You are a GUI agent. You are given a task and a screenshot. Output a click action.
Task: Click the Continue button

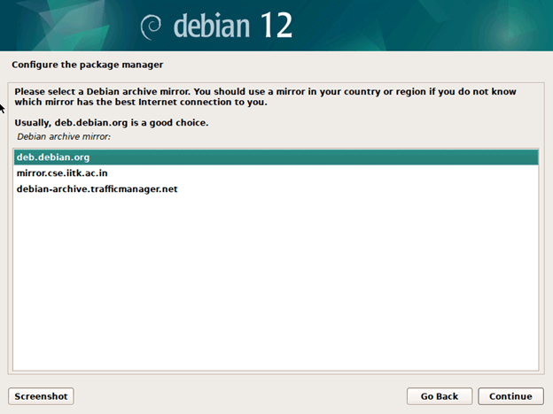510,396
